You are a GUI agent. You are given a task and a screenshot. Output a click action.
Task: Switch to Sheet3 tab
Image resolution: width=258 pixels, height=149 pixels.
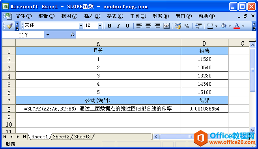pos(82,136)
